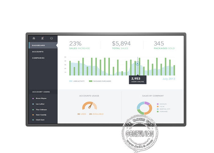
Task: Open Clark Kent's account entry
Action: point(39,120)
